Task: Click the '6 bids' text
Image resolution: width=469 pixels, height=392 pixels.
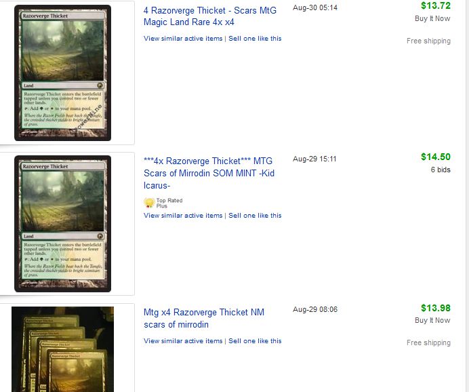Action: (441, 170)
